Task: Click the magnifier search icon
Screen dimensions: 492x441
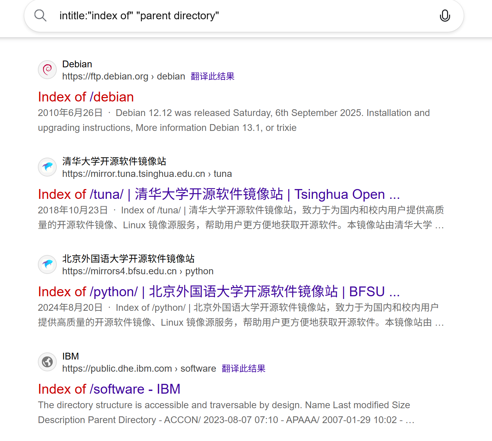Action: click(40, 16)
